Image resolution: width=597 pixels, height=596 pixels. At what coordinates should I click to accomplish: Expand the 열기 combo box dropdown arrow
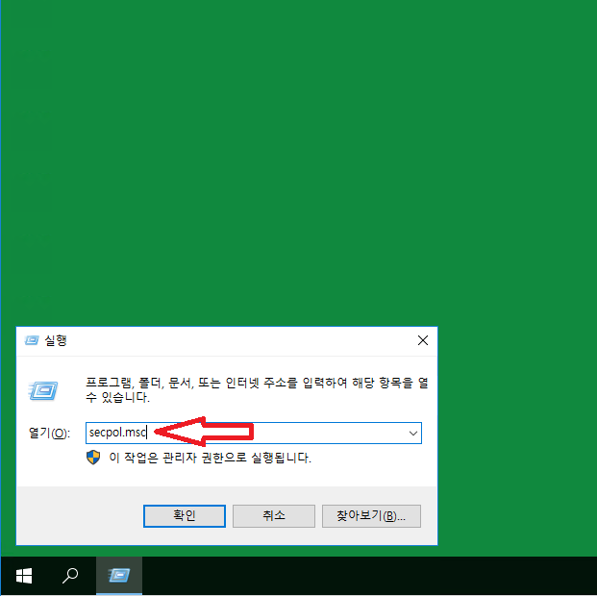[412, 434]
